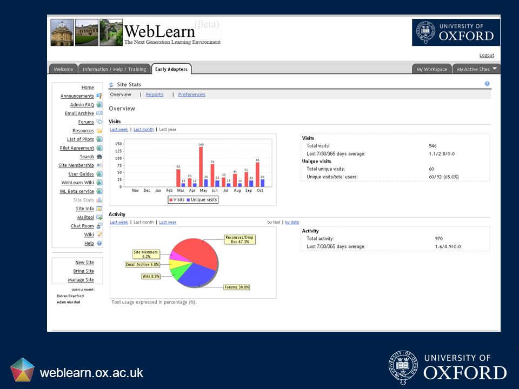This screenshot has height=389, width=519.
Task: Click the 'Email Archive 6.8%' pie label
Action: (x=143, y=264)
